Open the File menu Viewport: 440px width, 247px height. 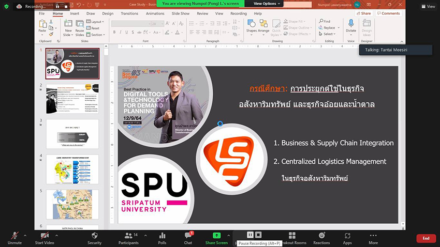click(x=41, y=13)
